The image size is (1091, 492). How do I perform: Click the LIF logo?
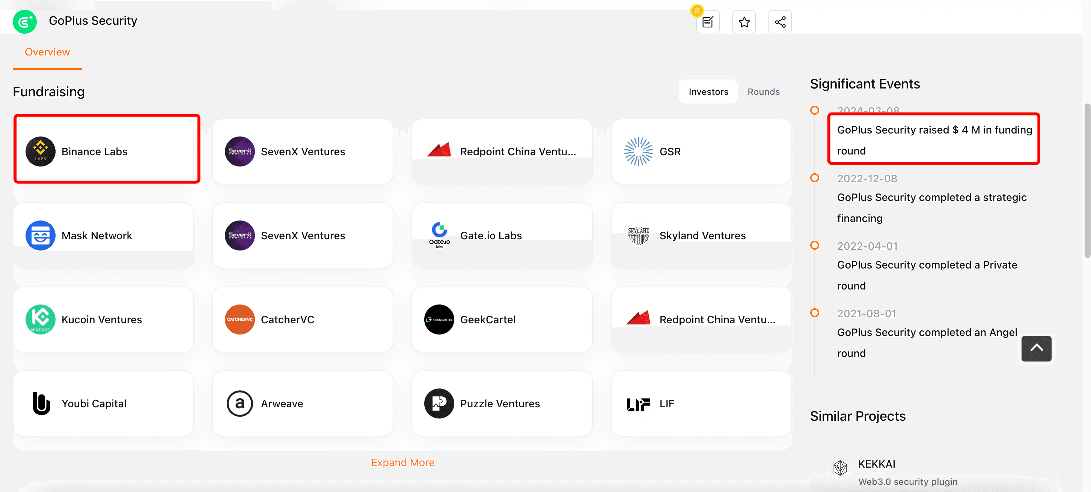tap(638, 404)
